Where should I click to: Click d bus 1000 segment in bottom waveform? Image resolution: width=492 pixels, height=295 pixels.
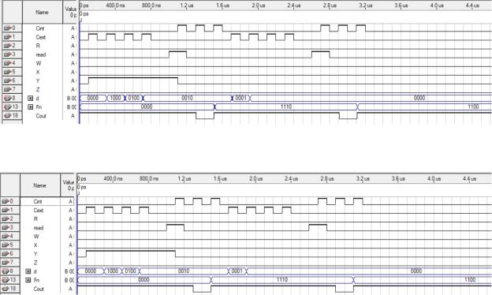[x=113, y=271]
